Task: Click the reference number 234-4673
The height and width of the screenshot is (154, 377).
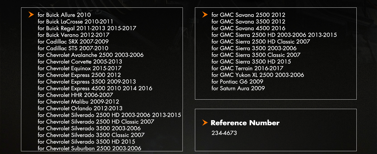Action: click(224, 133)
